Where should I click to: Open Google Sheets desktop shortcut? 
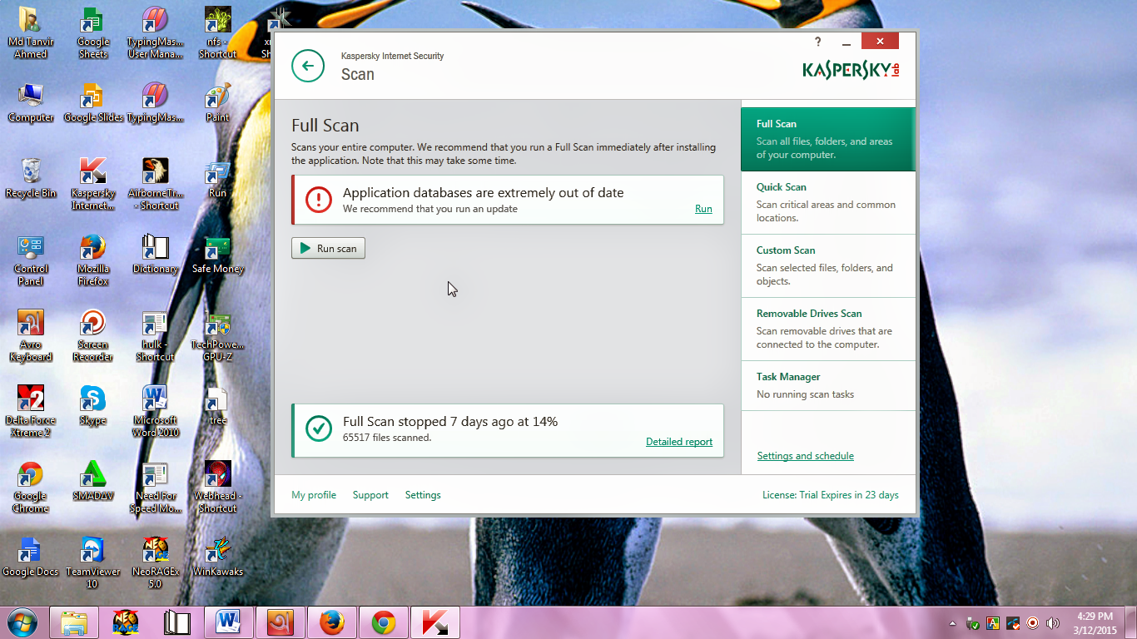tap(92, 33)
